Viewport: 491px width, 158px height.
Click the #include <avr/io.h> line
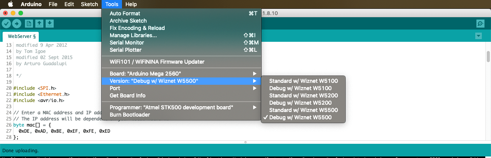(39, 100)
